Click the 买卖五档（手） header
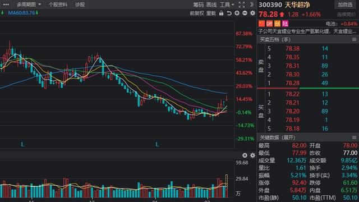 275,40
